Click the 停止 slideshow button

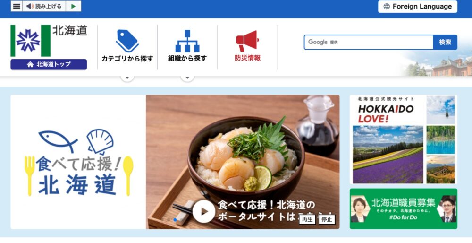pyautogui.click(x=327, y=219)
